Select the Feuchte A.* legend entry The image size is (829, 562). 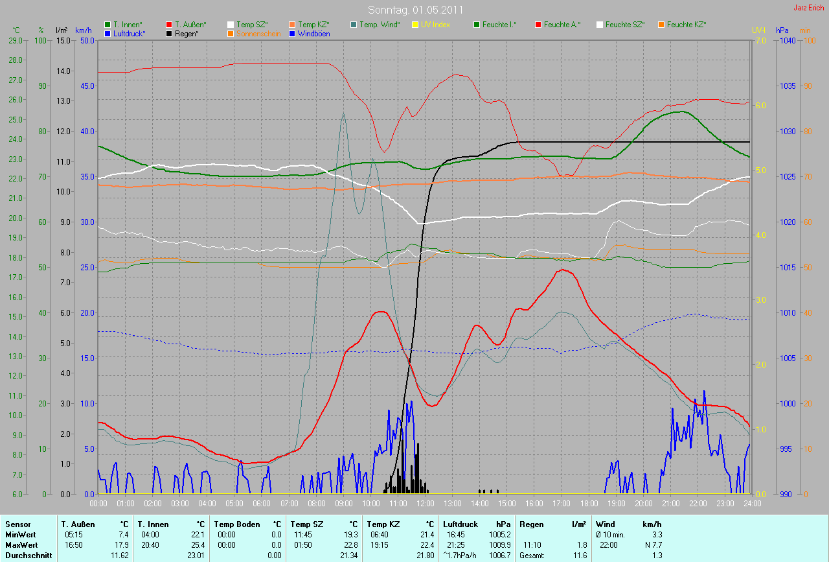[562, 25]
